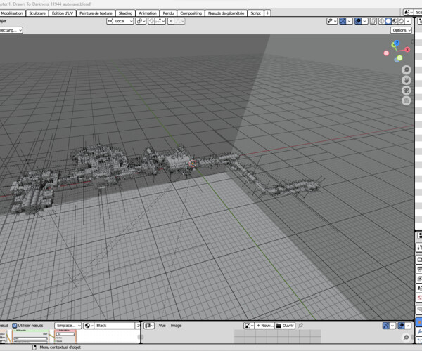Click the red X axis on navigation gizmo
Image resolution: width=422 pixels, height=351 pixels.
point(407,50)
